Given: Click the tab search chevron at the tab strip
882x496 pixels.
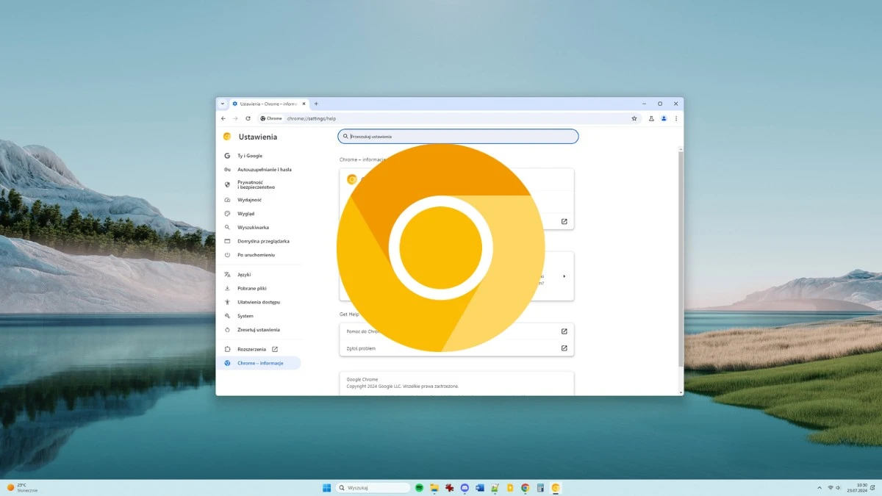Looking at the screenshot, I should [222, 104].
